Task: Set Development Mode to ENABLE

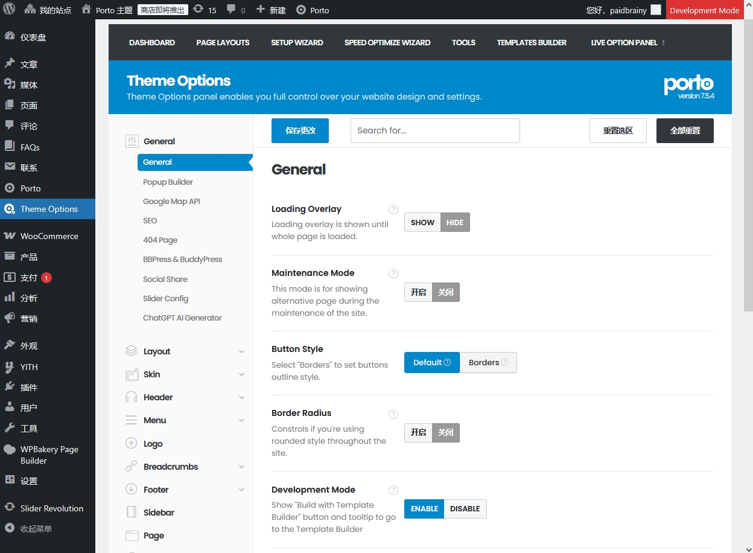Action: [424, 509]
